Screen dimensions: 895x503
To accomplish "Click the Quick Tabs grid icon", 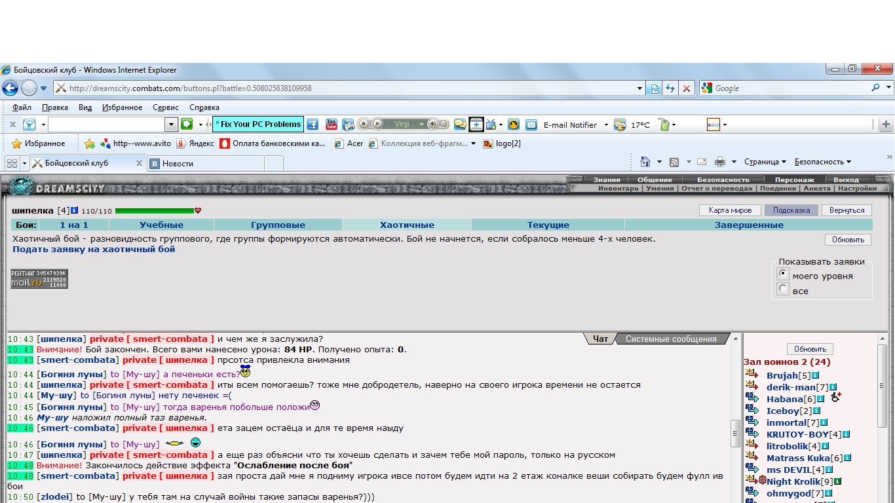I will (x=12, y=163).
